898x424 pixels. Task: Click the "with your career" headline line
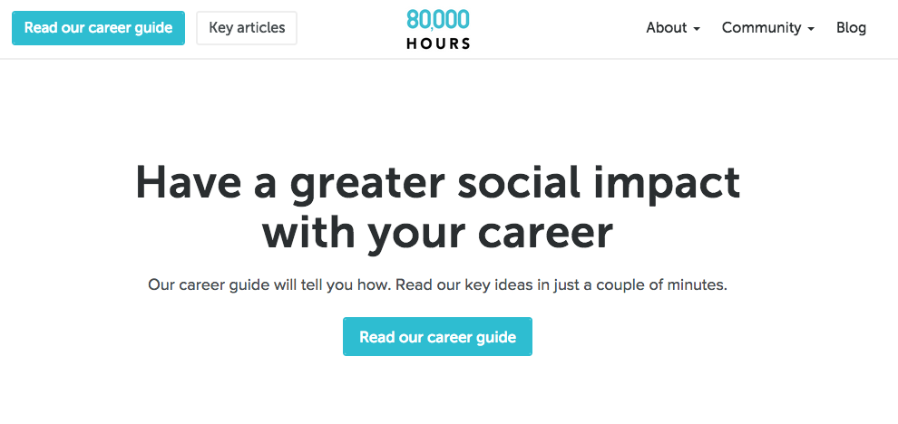(x=437, y=232)
